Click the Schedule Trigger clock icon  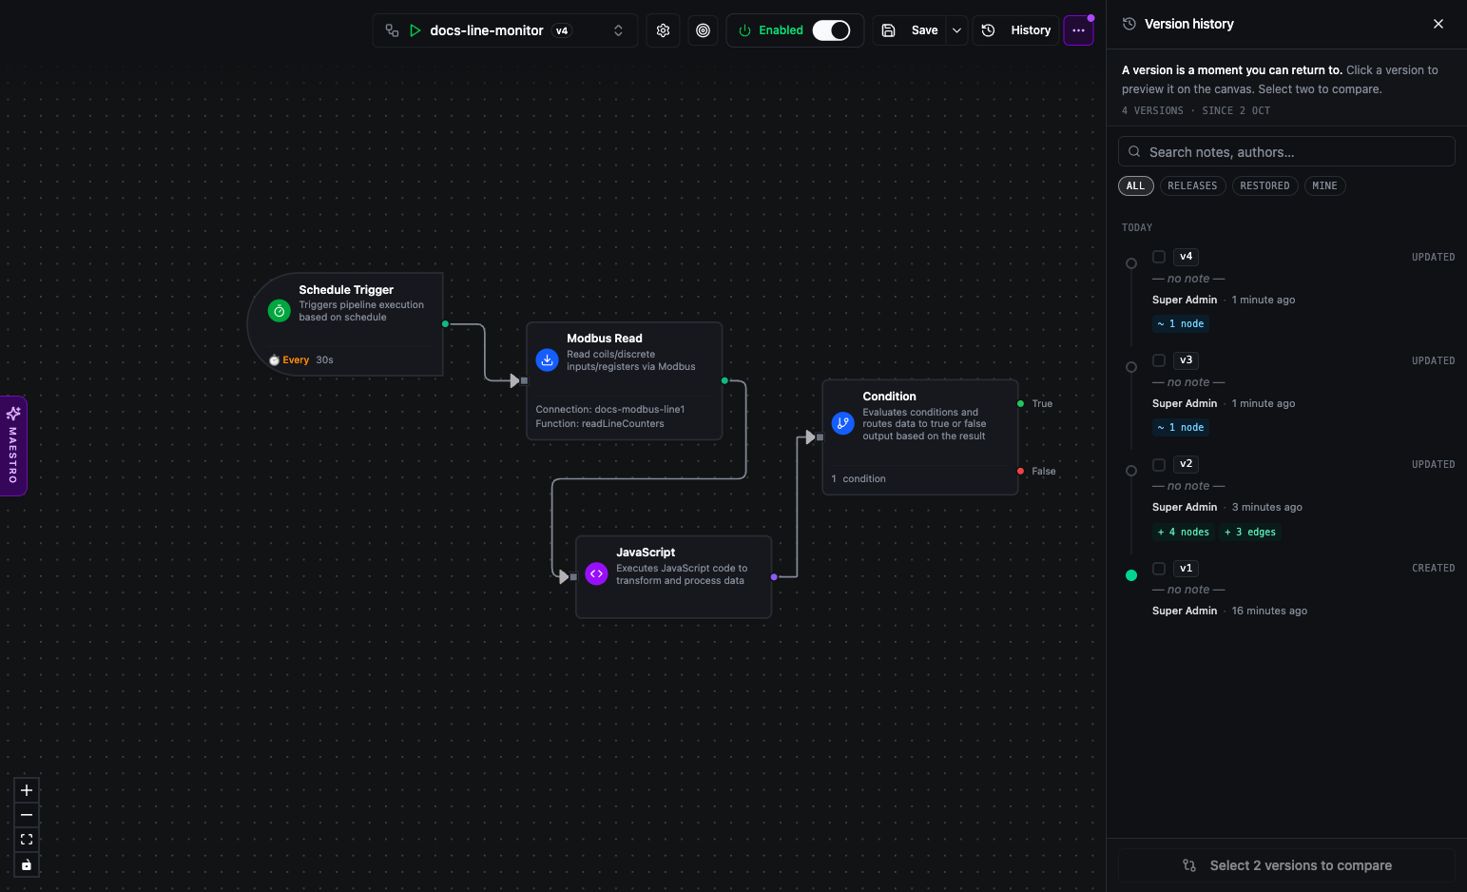[x=279, y=311]
